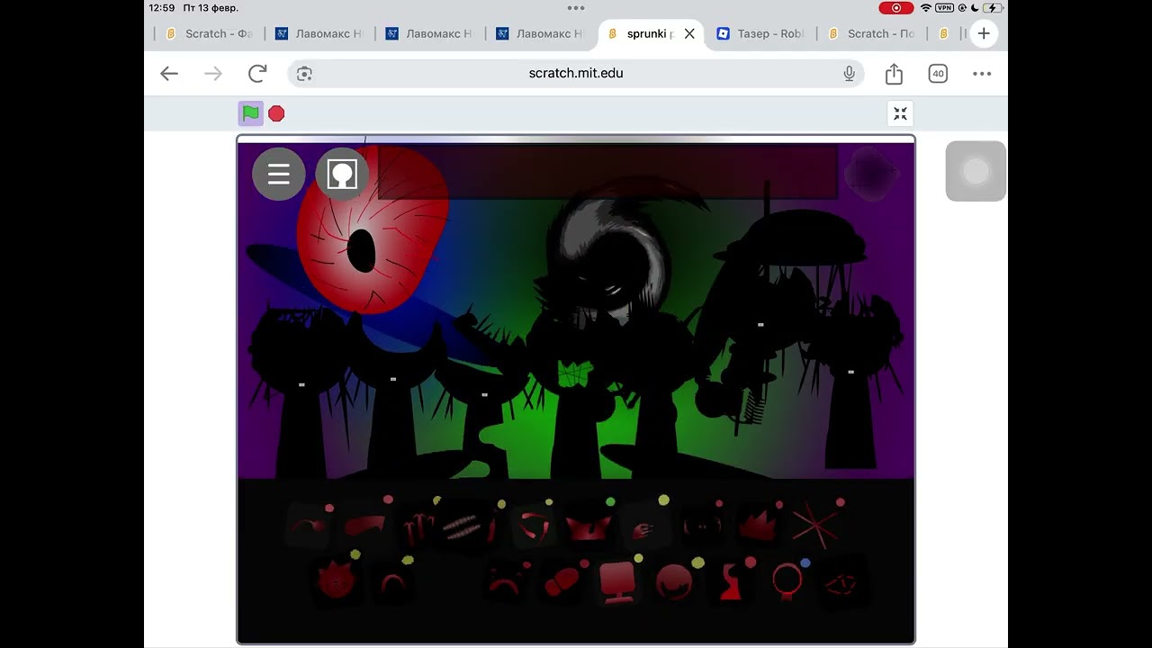Viewport: 1152px width, 648px height.
Task: Select the red round smiling head icon
Action: click(673, 580)
